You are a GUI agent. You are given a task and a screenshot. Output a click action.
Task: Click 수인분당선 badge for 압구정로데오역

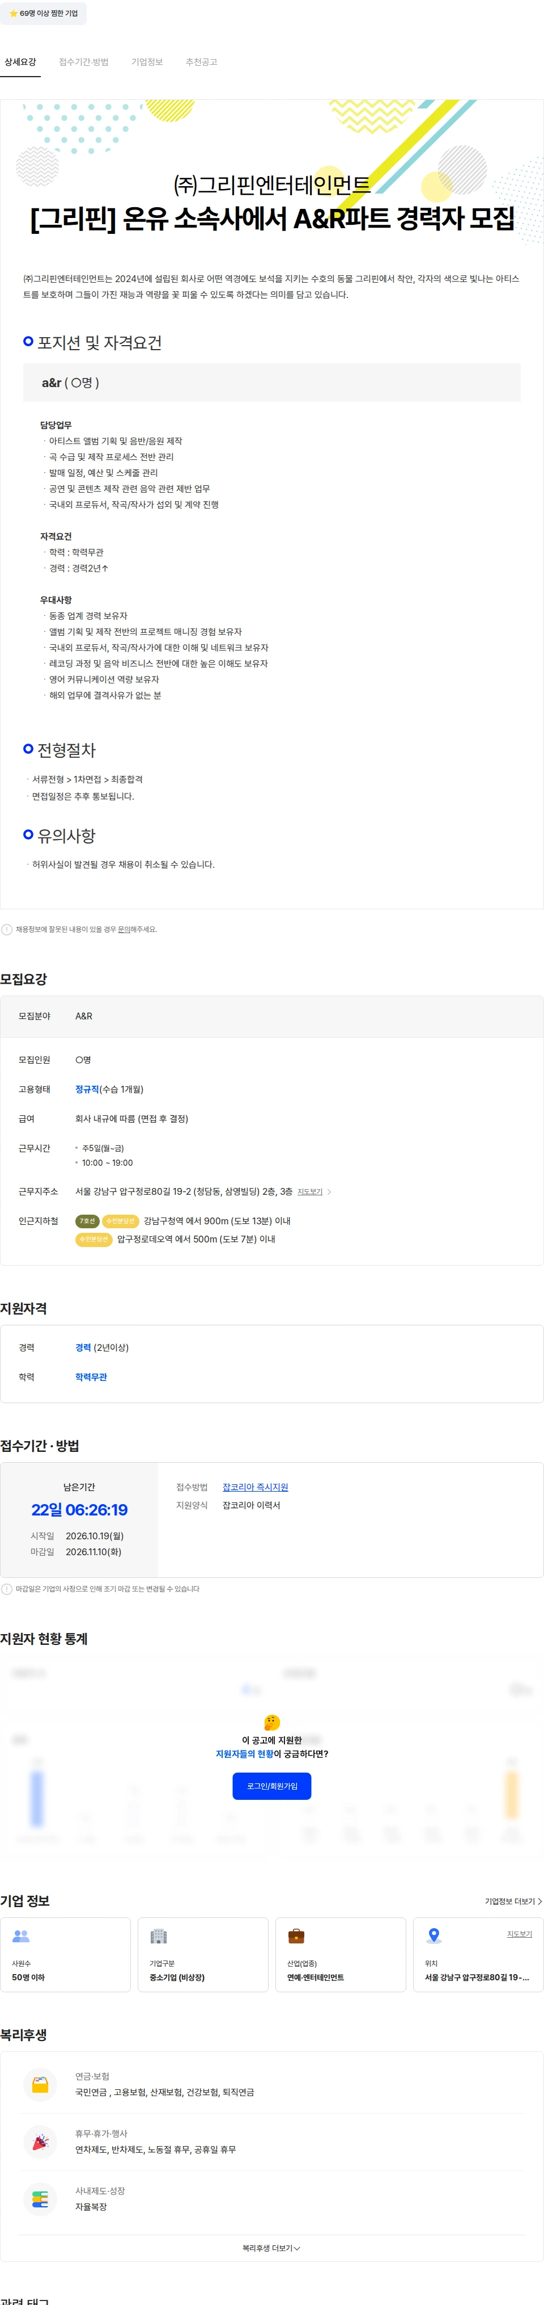(x=93, y=1239)
